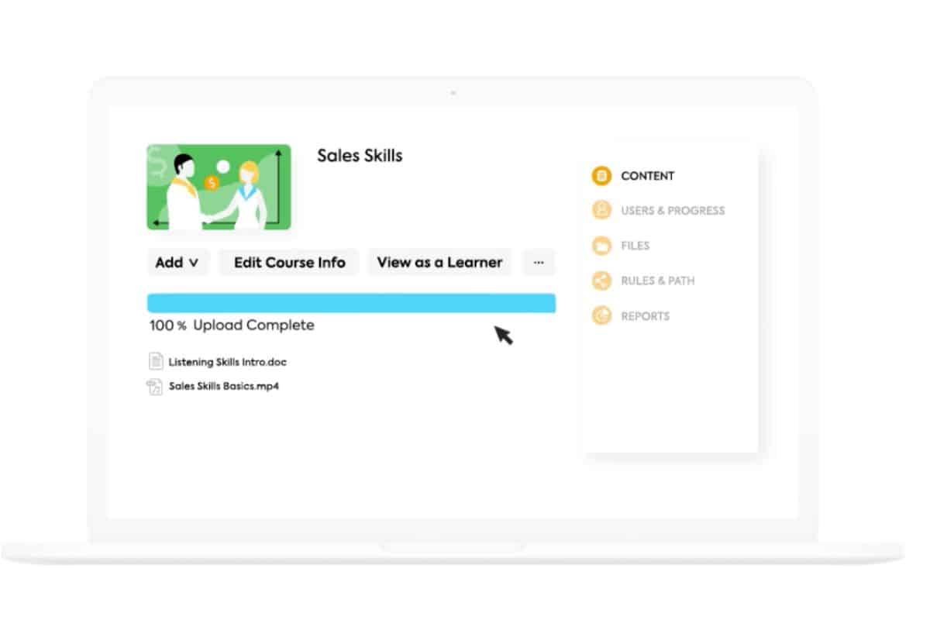This screenshot has width=930, height=620.
Task: Click the Rules & Path share icon
Action: (601, 281)
